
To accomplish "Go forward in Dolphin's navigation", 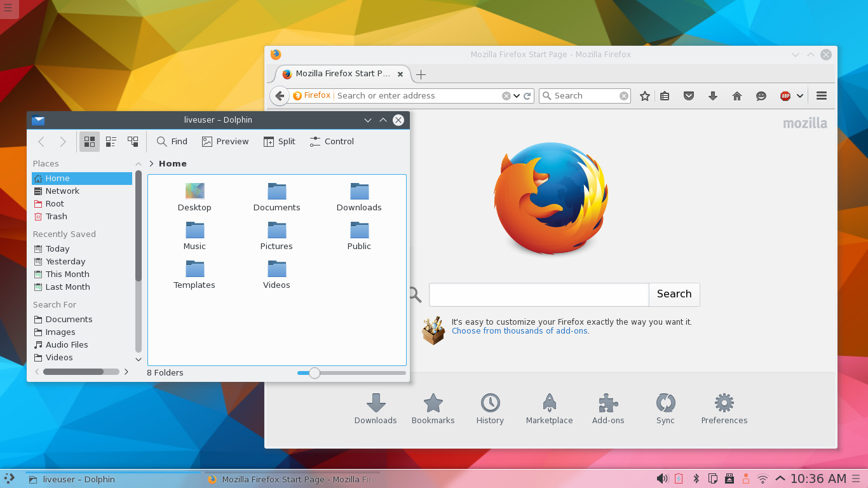I will [x=62, y=142].
